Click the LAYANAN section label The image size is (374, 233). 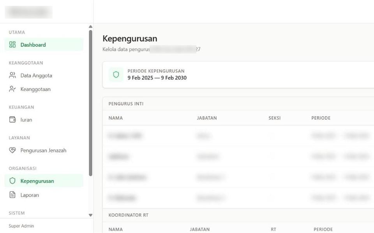click(x=19, y=137)
